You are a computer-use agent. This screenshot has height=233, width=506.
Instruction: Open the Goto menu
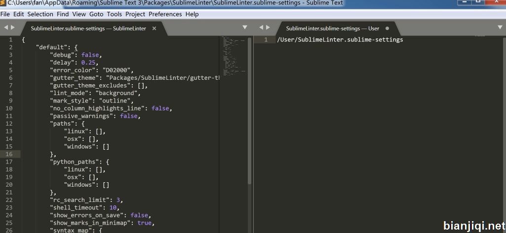96,14
